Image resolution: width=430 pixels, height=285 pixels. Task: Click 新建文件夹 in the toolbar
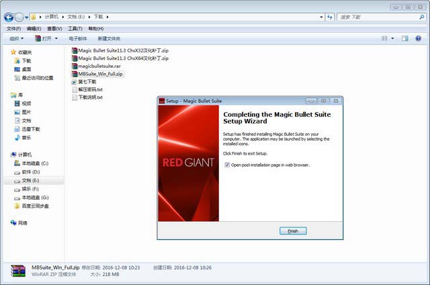click(109, 38)
